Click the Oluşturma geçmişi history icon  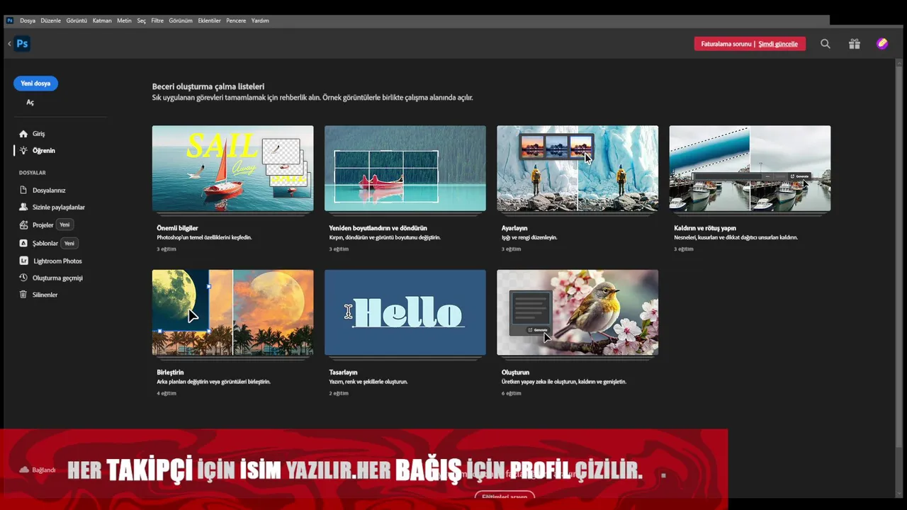(x=23, y=278)
